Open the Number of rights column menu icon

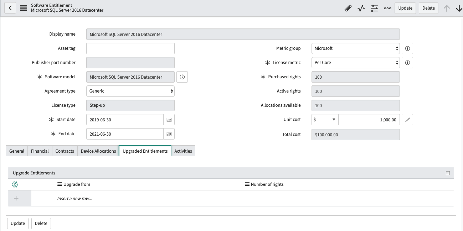click(247, 184)
